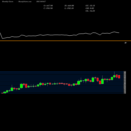131x131 pixels.
Task: Click the MunafaSutra.com label
Action: (x=25, y=2)
